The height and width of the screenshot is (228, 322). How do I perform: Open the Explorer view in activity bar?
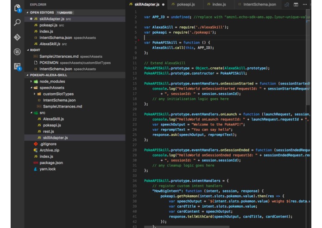coord(18,8)
